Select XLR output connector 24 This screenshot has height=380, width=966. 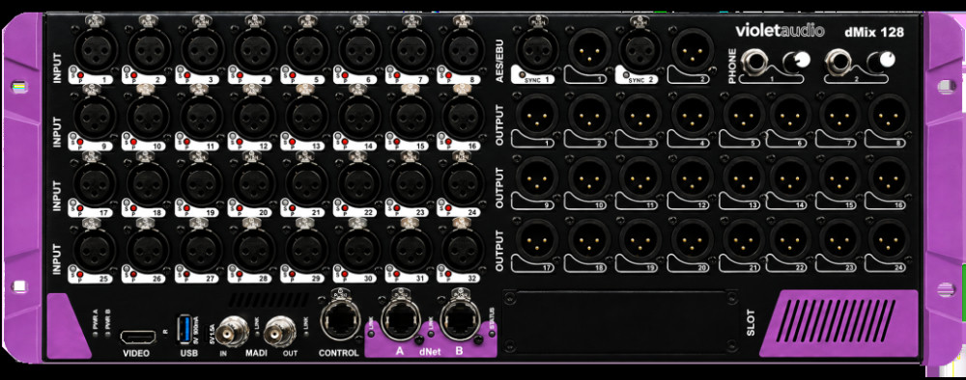tap(889, 240)
